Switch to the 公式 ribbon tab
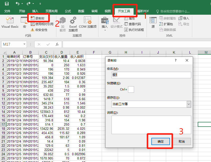The height and width of the screenshot is (162, 211). [68, 11]
